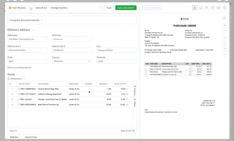234x141 pixels.
Task: Click Change location button
Action: 59,8
